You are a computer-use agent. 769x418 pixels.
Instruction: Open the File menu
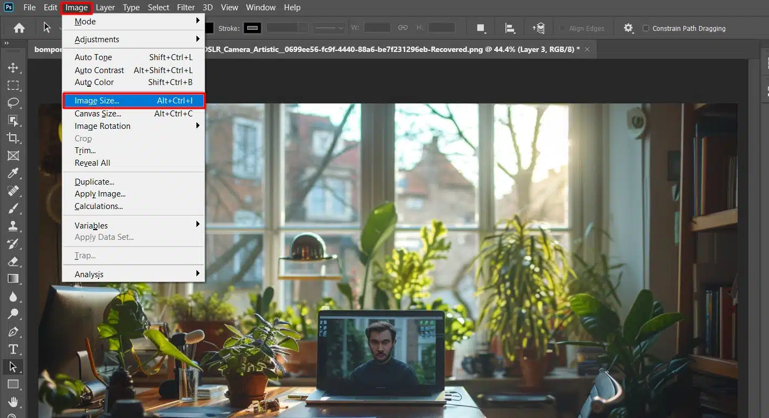pyautogui.click(x=29, y=8)
